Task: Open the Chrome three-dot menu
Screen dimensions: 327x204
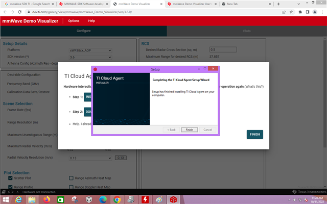Action: pos(322,12)
